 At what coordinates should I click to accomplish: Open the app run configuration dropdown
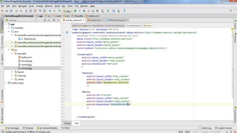click(x=68, y=11)
